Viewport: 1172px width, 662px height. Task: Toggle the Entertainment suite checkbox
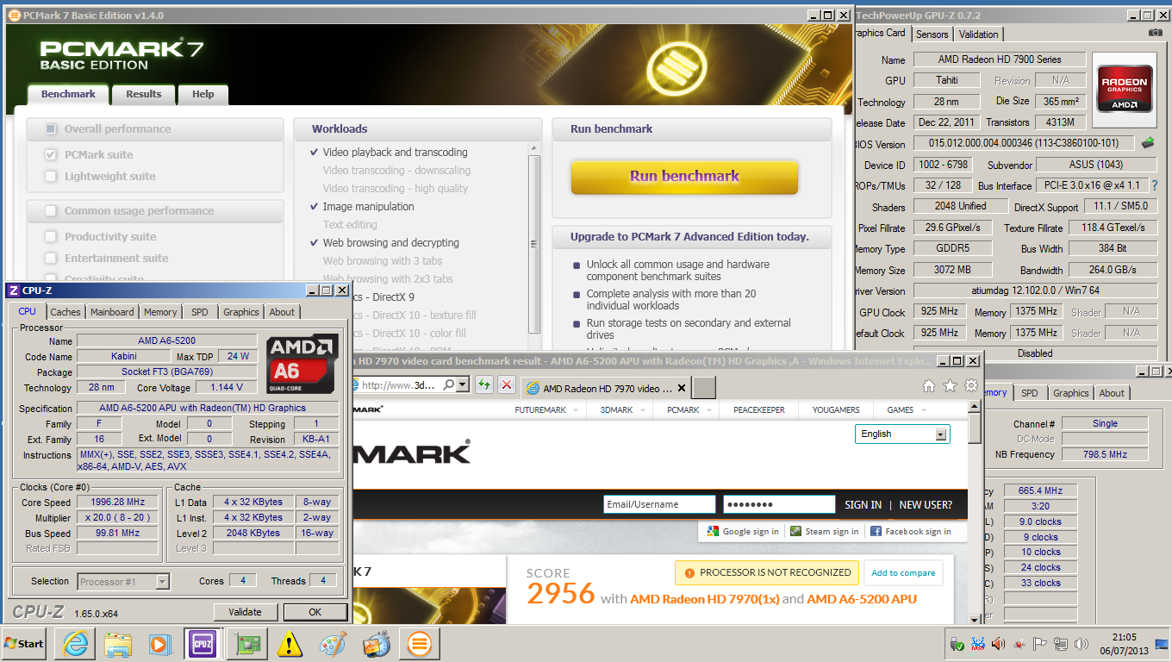pyautogui.click(x=50, y=258)
